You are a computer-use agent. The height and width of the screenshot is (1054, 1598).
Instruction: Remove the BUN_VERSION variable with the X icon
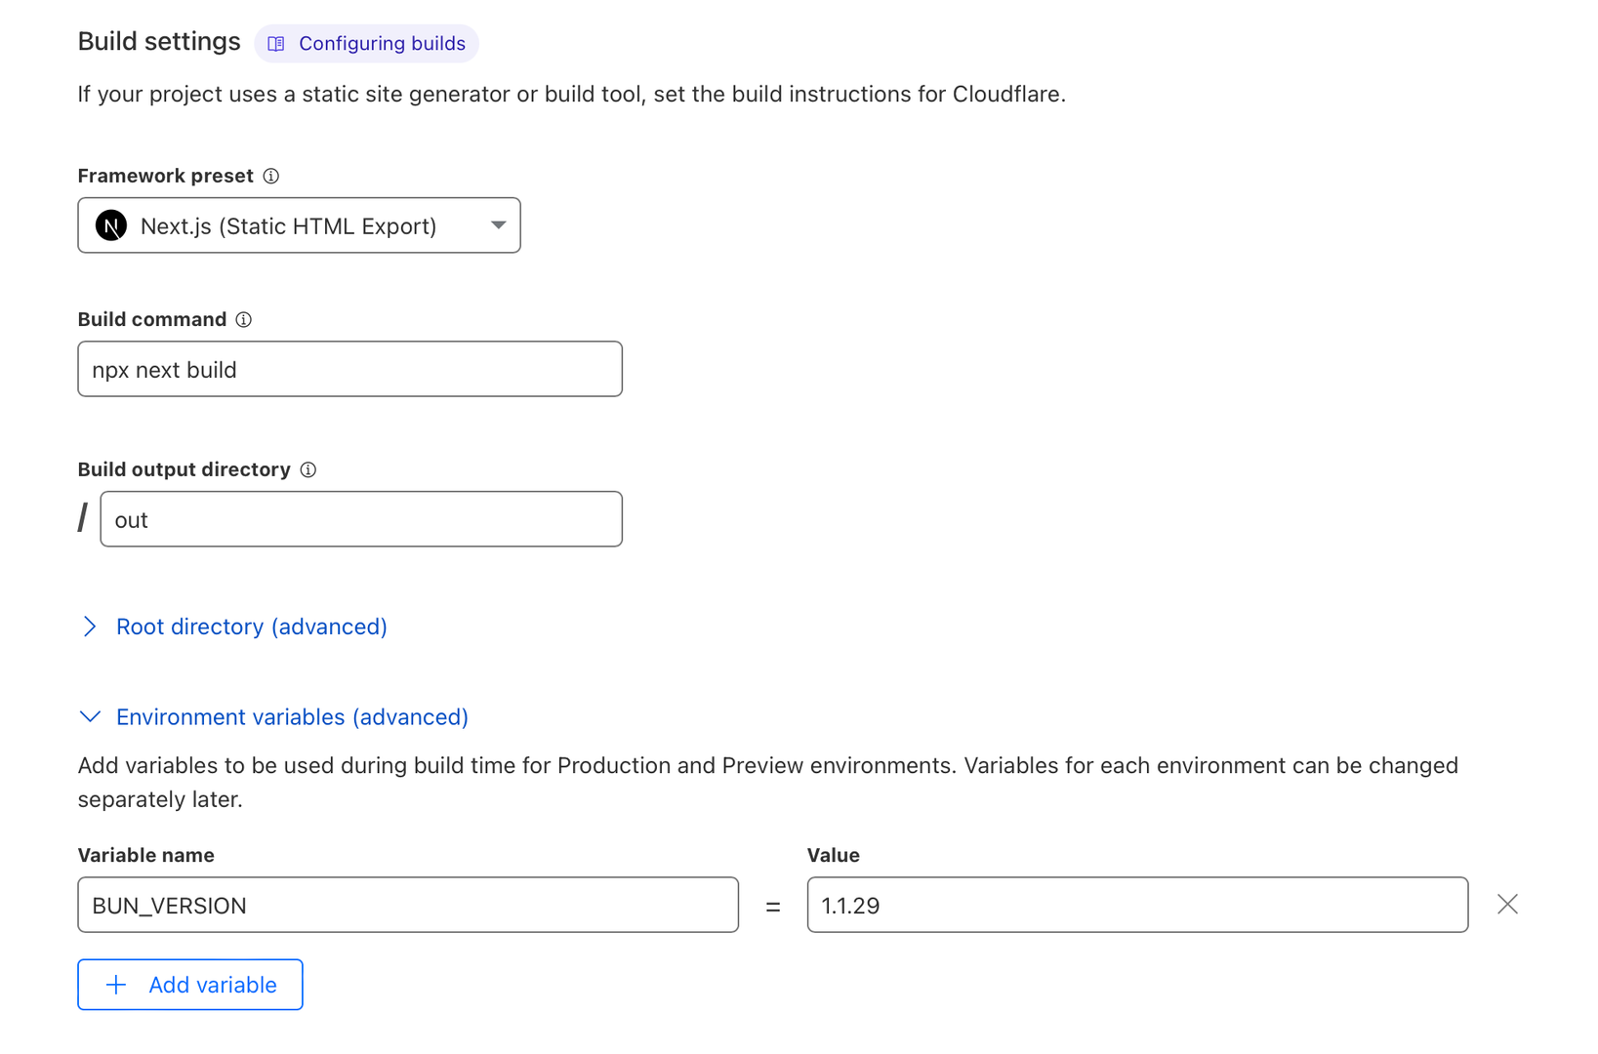pos(1507,905)
